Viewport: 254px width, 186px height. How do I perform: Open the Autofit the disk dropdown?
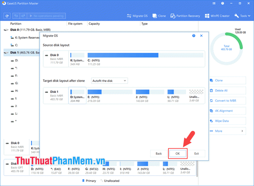(109, 81)
